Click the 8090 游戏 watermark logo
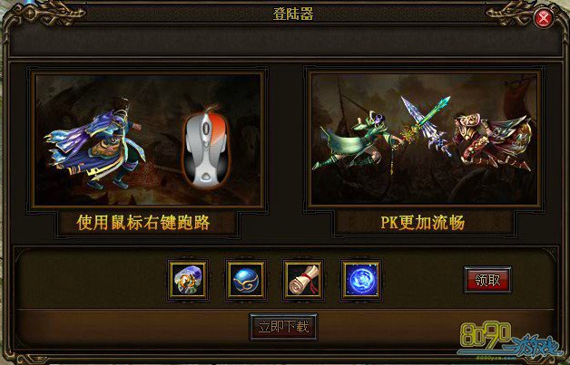Image resolution: width=570 pixels, height=365 pixels. (x=511, y=340)
